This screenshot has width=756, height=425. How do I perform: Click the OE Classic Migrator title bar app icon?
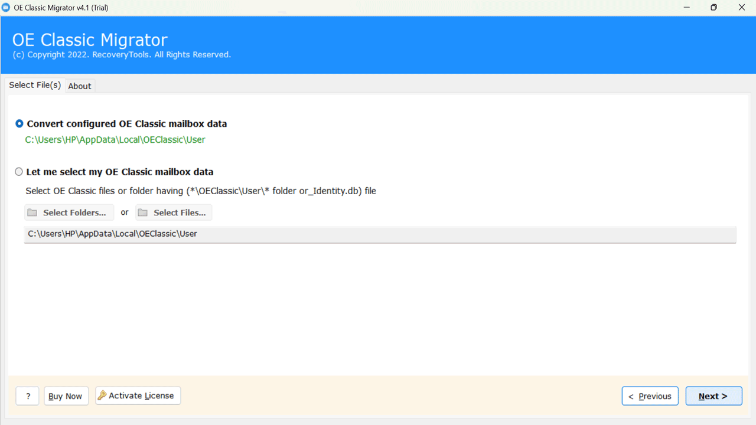6,8
